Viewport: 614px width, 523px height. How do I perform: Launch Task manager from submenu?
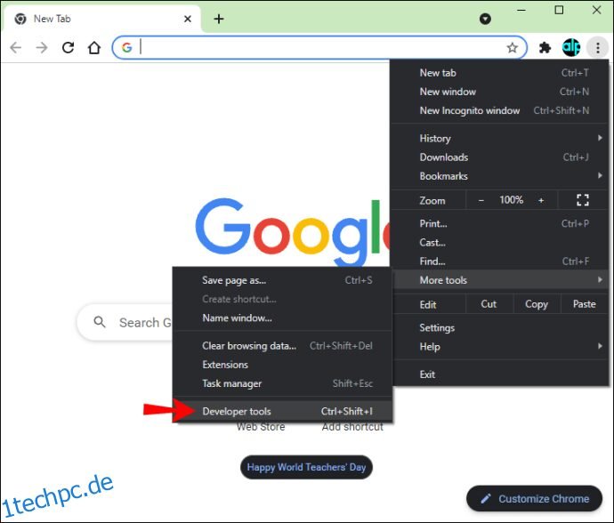point(282,383)
